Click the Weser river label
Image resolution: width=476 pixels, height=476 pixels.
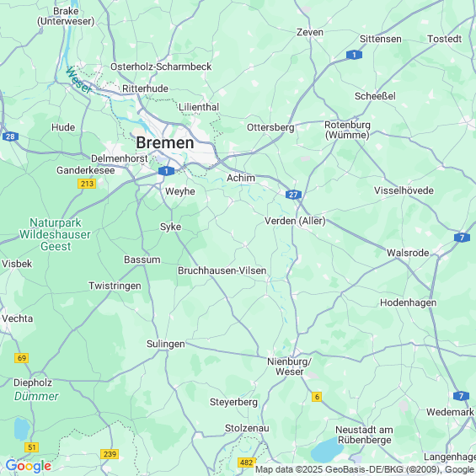(78, 80)
